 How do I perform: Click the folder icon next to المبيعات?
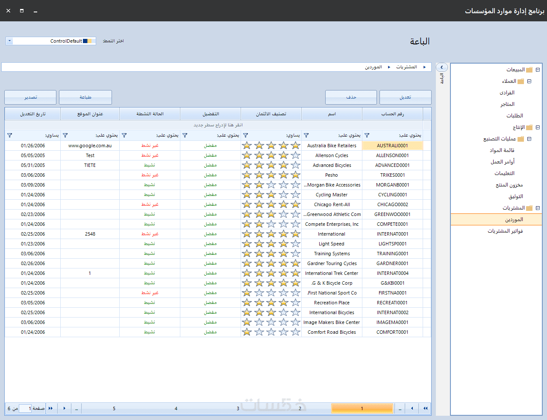tap(529, 70)
